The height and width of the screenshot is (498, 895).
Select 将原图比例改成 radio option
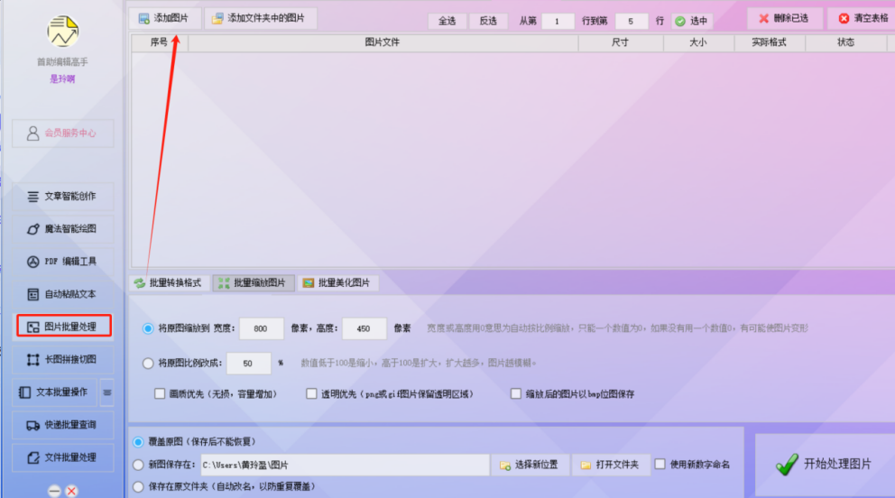(148, 364)
